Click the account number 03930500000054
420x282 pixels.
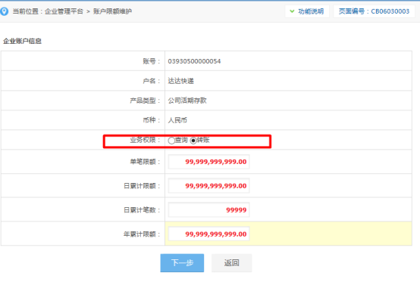pos(194,61)
